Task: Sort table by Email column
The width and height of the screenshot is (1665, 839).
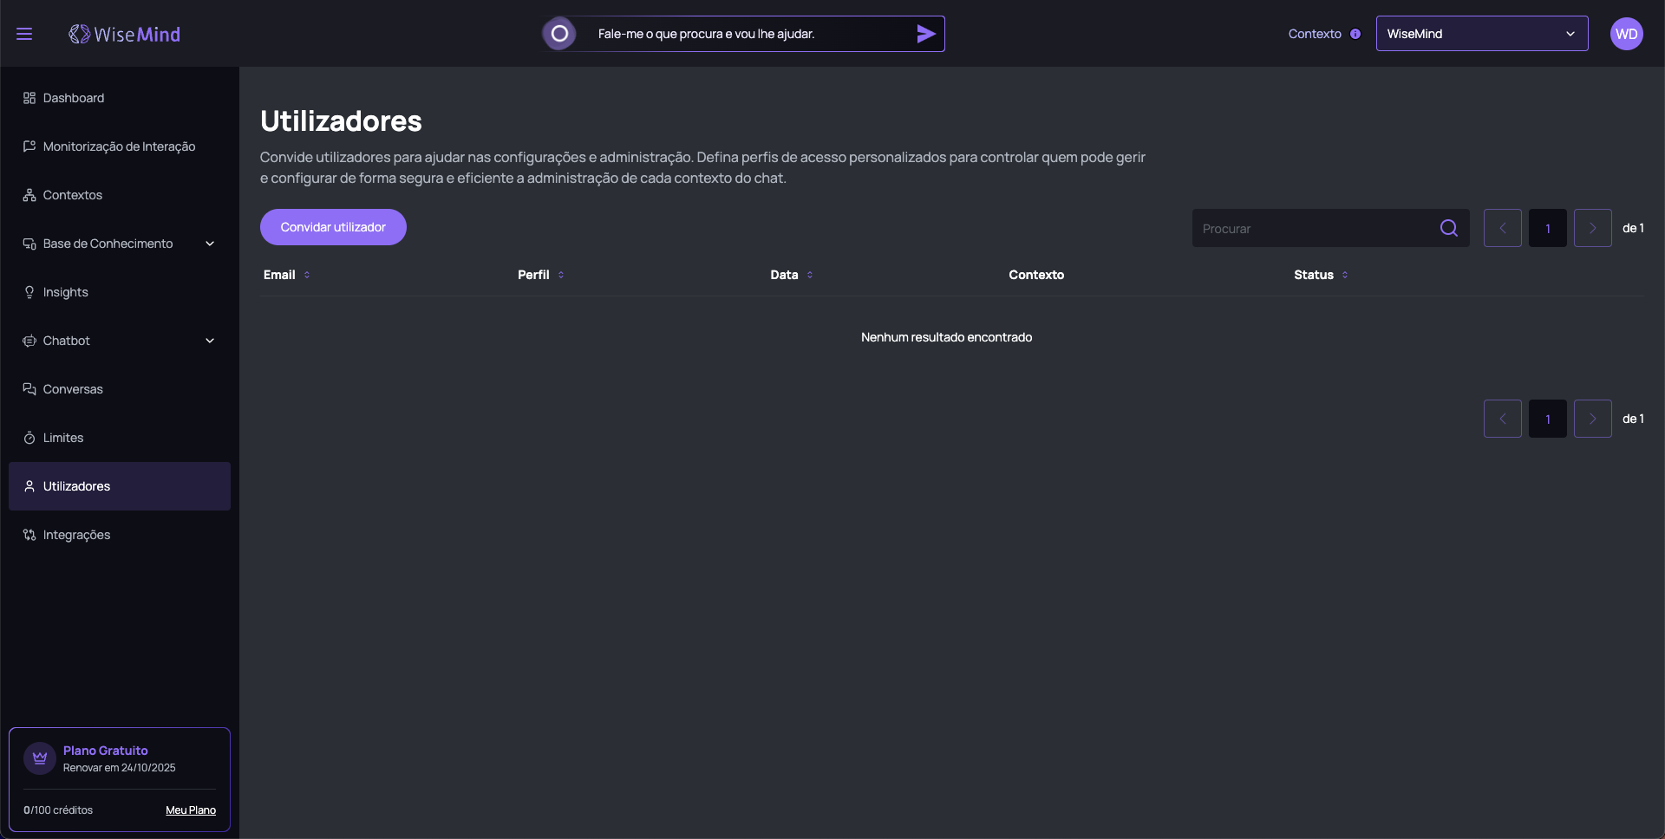Action: [x=306, y=275]
